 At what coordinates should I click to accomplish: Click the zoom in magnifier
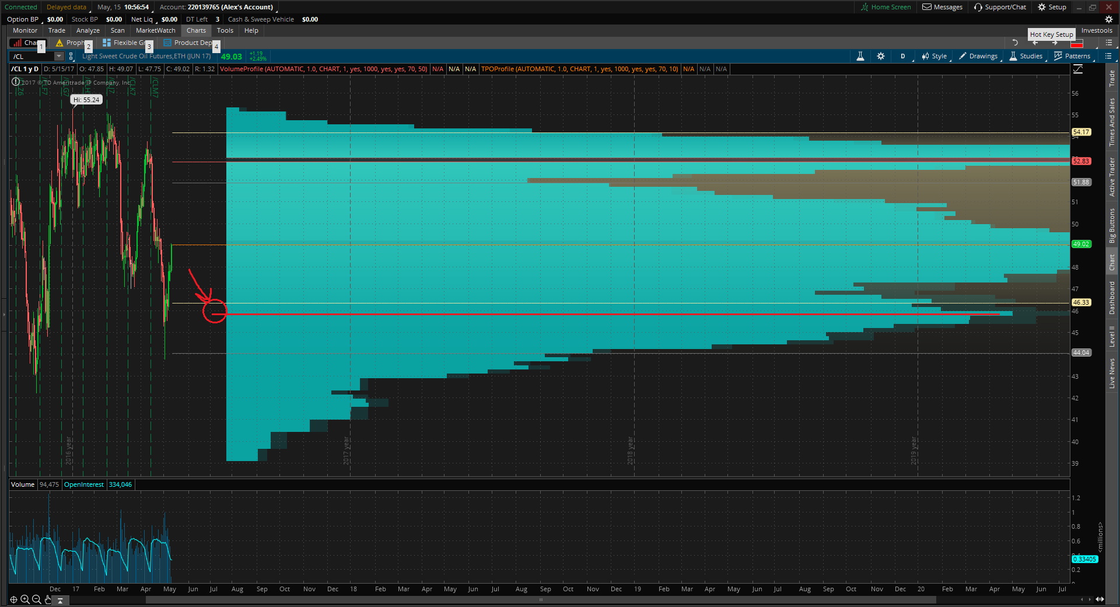pyautogui.click(x=25, y=599)
